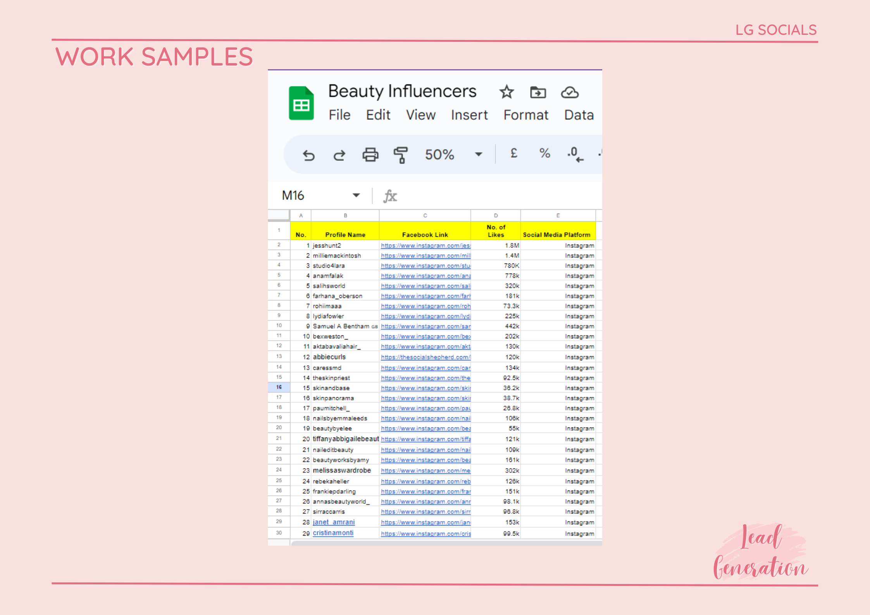Click the print icon
The image size is (870, 615).
(x=370, y=155)
